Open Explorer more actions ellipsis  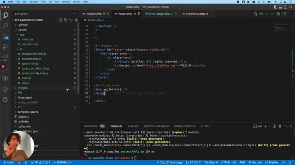point(75,14)
